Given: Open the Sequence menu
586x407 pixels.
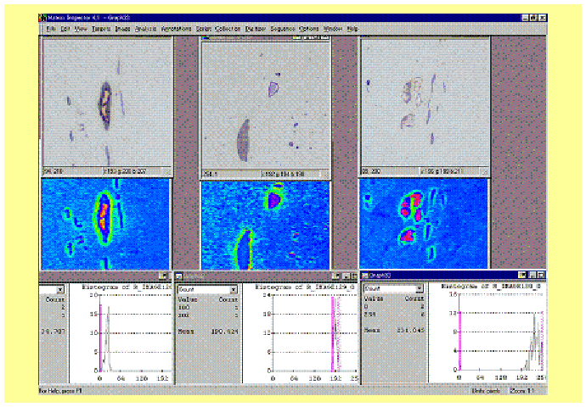Looking at the screenshot, I should [x=283, y=29].
